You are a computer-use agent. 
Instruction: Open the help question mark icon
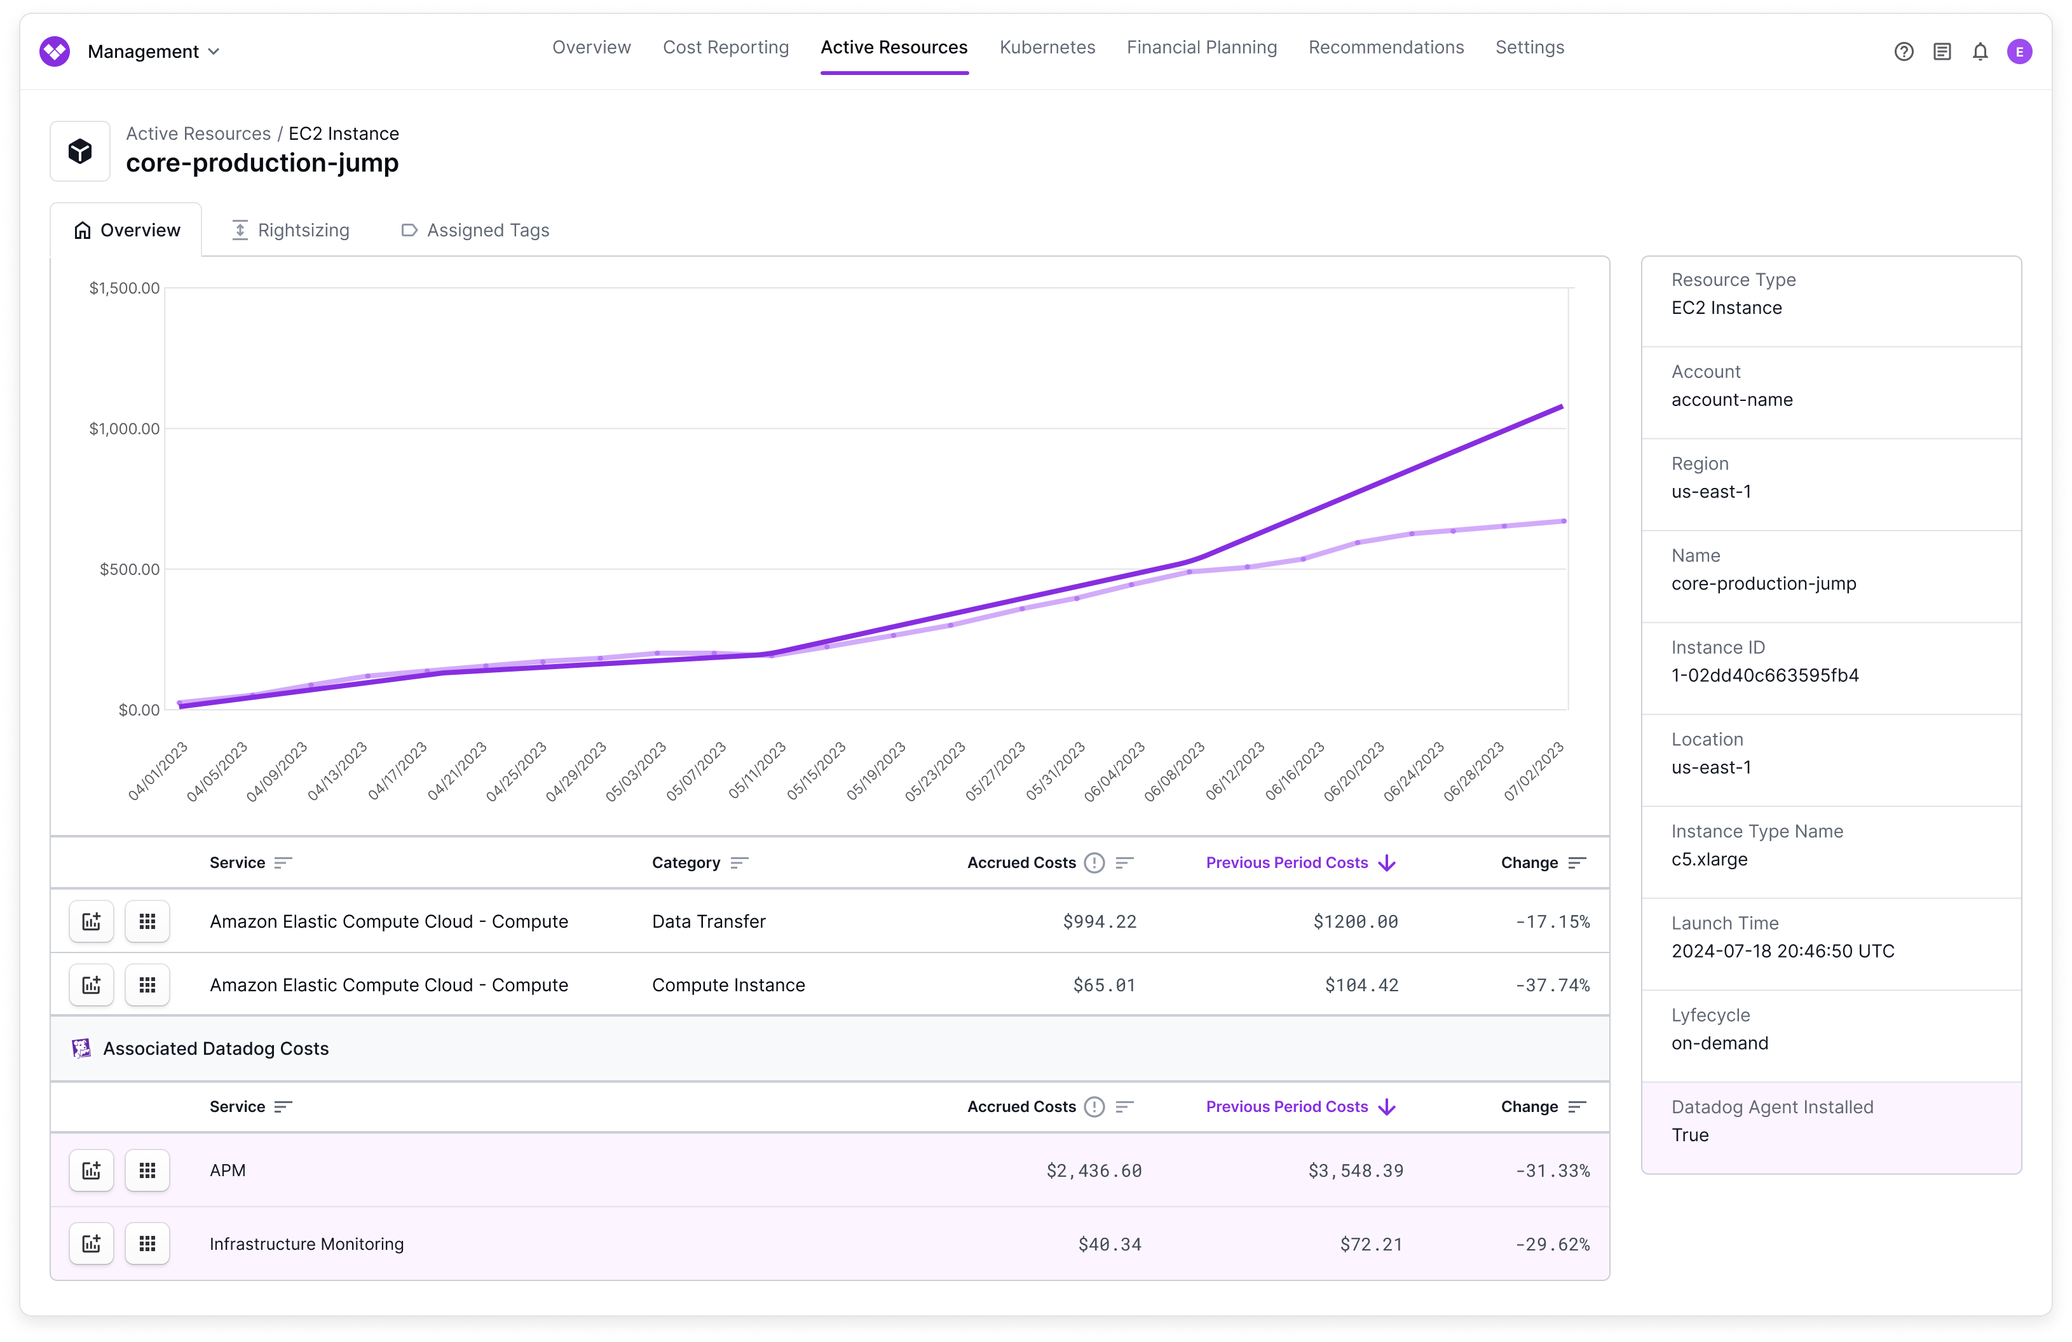(1903, 51)
